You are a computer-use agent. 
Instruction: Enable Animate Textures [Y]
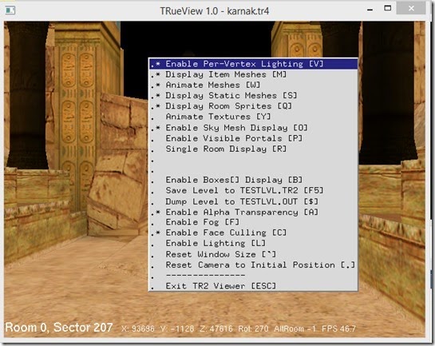coord(253,117)
